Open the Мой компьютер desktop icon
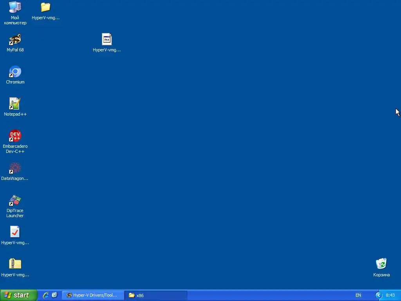401x301 pixels. click(15, 13)
